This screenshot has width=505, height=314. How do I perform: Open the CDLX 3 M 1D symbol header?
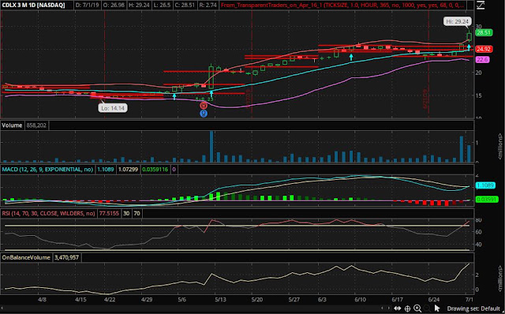pyautogui.click(x=33, y=6)
